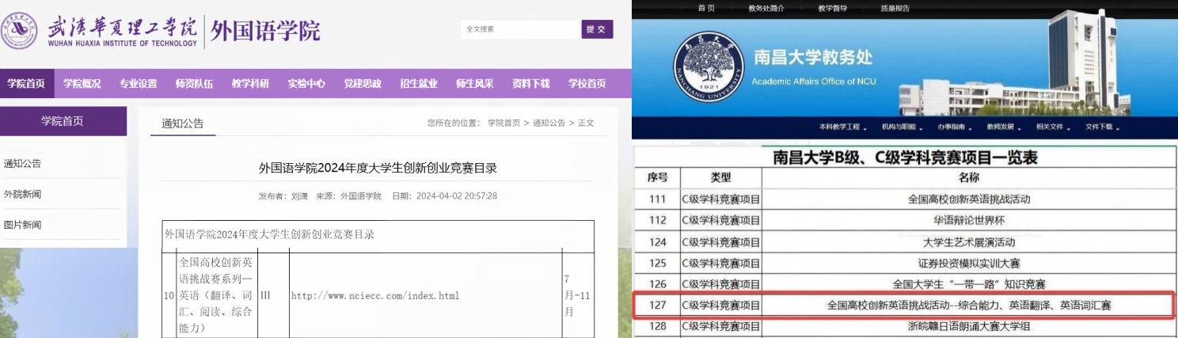Screen dimensions: 1178x338
Task: Expand the 教师发展 dropdown menu
Action: 1003,127
